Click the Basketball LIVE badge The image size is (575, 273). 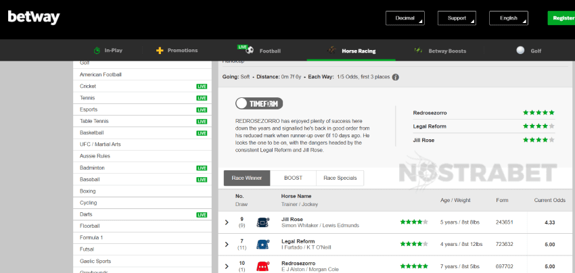(x=202, y=133)
